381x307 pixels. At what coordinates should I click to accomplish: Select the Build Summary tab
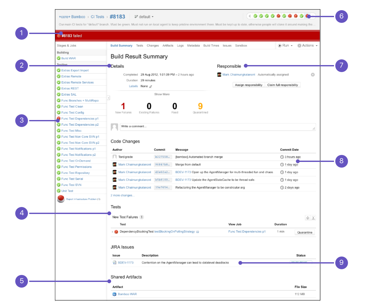[121, 46]
